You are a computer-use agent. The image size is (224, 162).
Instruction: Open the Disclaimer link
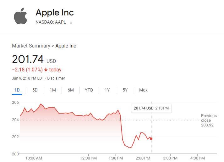[x=56, y=78]
